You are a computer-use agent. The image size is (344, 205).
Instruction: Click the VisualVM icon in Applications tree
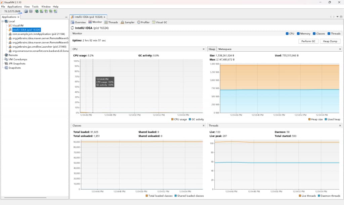pyautogui.click(x=10, y=25)
